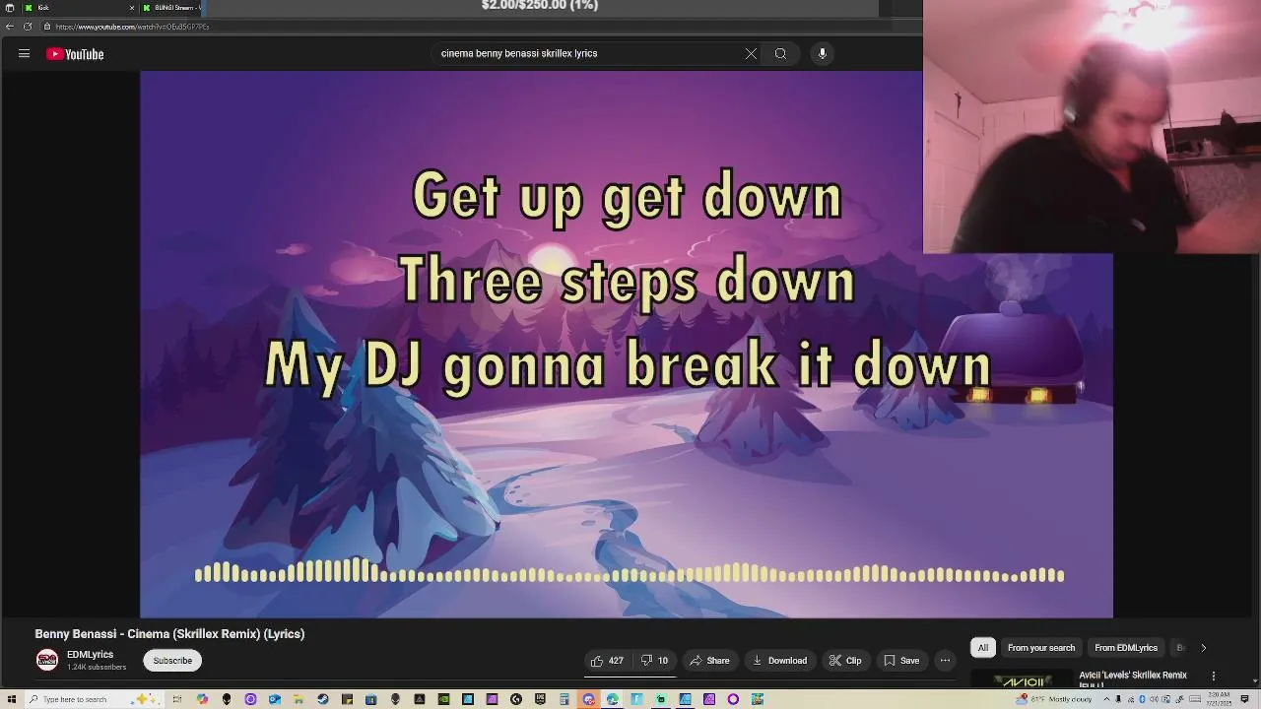The width and height of the screenshot is (1261, 709).
Task: Go back with browser back arrow
Action: (x=10, y=27)
